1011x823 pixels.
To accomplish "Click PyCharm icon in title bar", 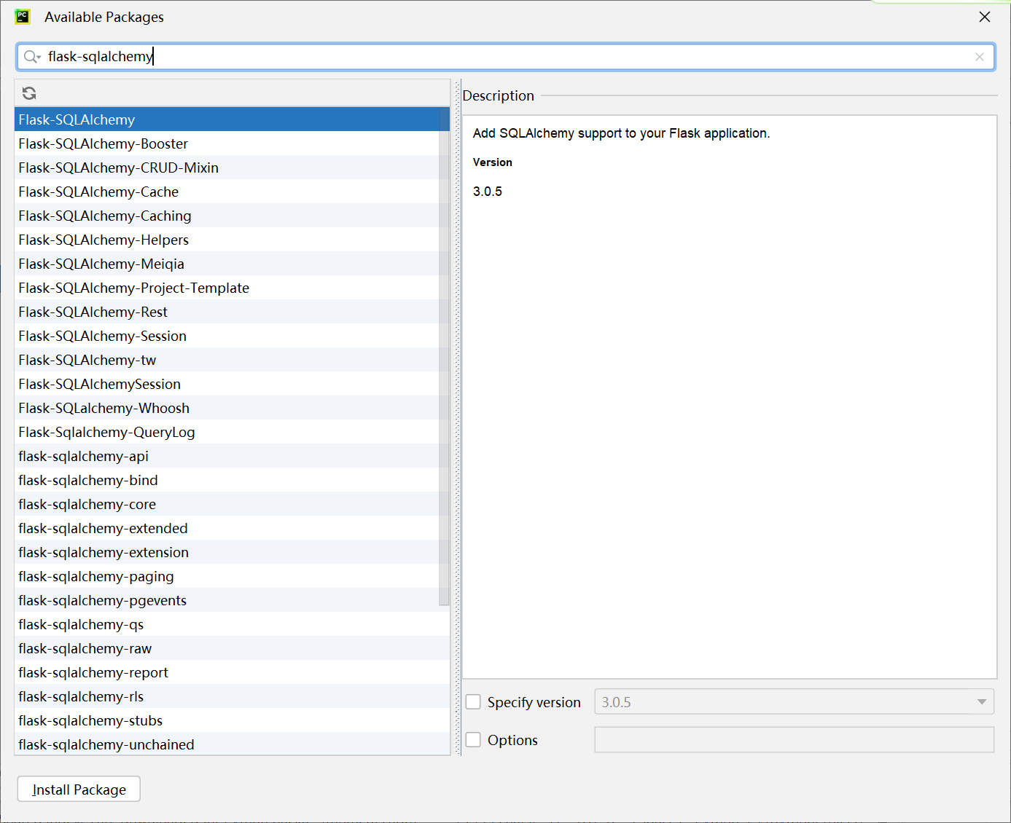I will click(23, 17).
